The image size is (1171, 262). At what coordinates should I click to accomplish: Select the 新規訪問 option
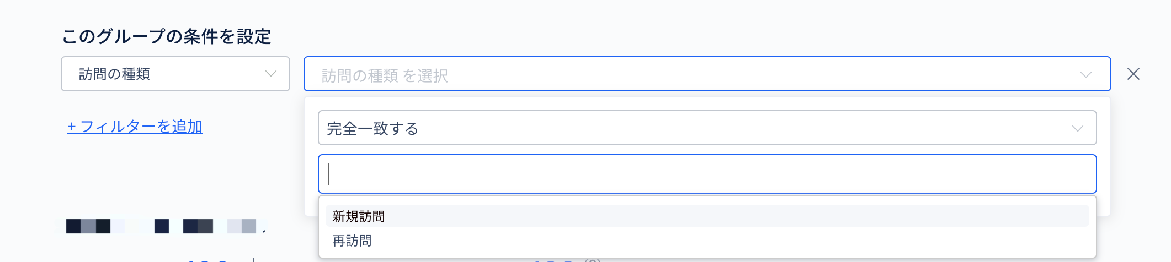pyautogui.click(x=359, y=216)
